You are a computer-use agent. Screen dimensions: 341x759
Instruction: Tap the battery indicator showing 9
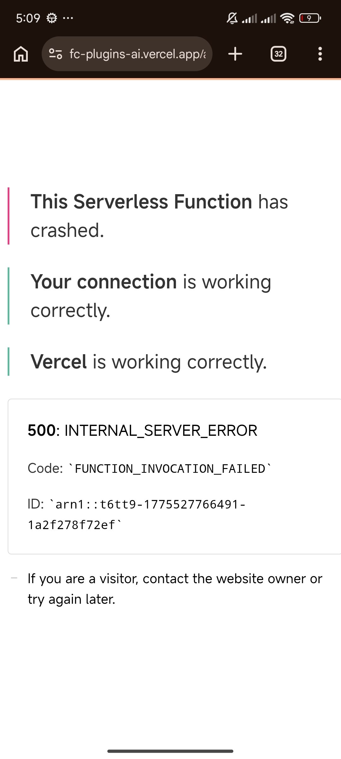310,18
